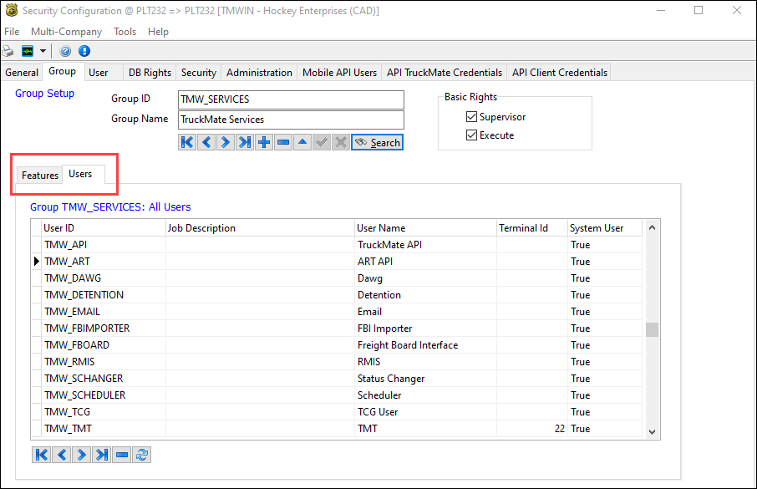
Task: Go to last group record in Group Setup
Action: pos(245,143)
